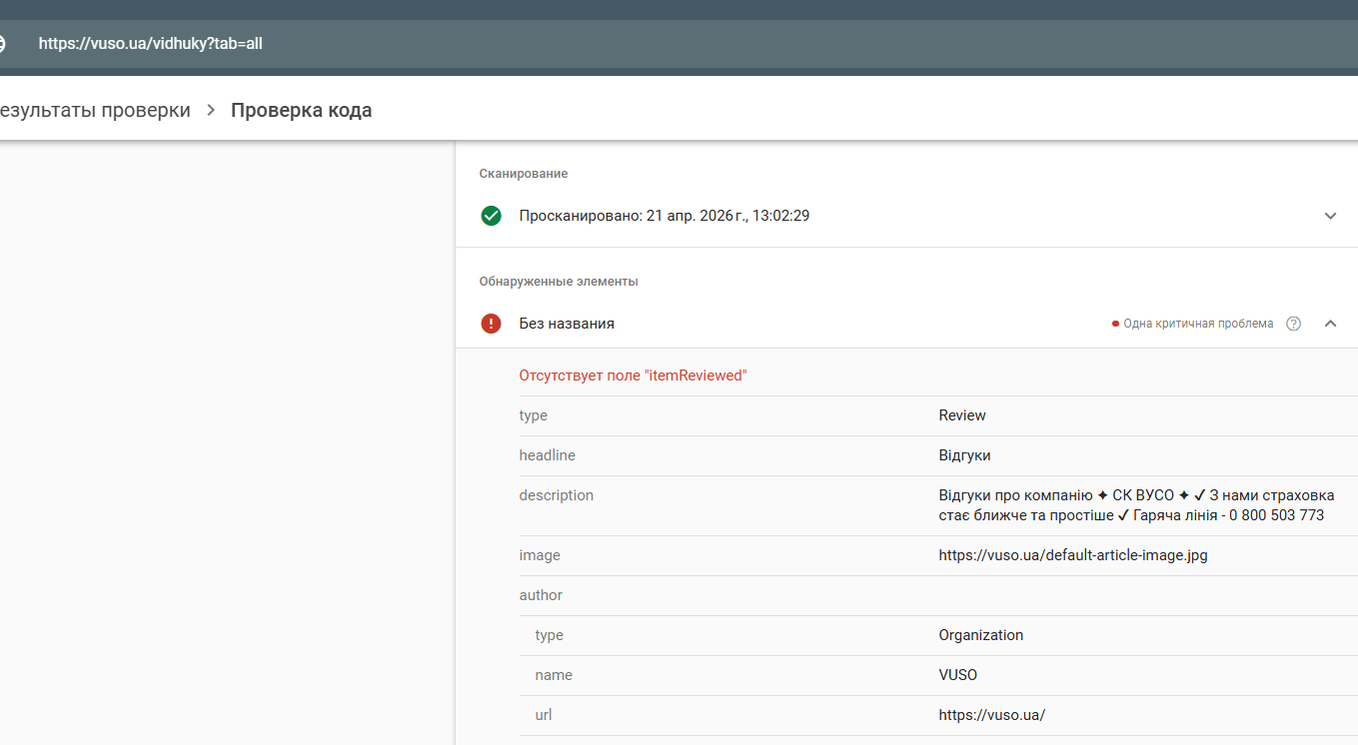Viewport: 1358px width, 745px height.
Task: Click the Просканировано timestamp row text
Action: (x=664, y=216)
